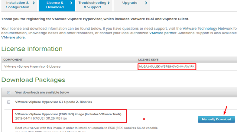Click the COMPONENT column header

[x=13, y=60]
